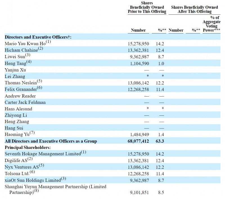Select the group percentage 63.3
This screenshot has height=199, width=225.
click(160, 141)
